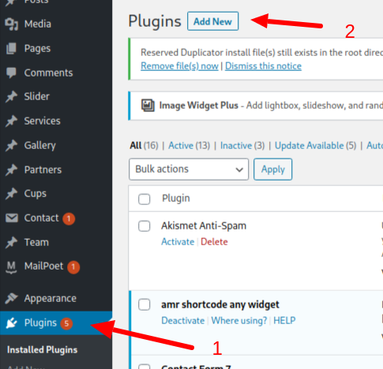The height and width of the screenshot is (369, 383).
Task: Click the Media library icon in sidebar
Action: tap(11, 24)
